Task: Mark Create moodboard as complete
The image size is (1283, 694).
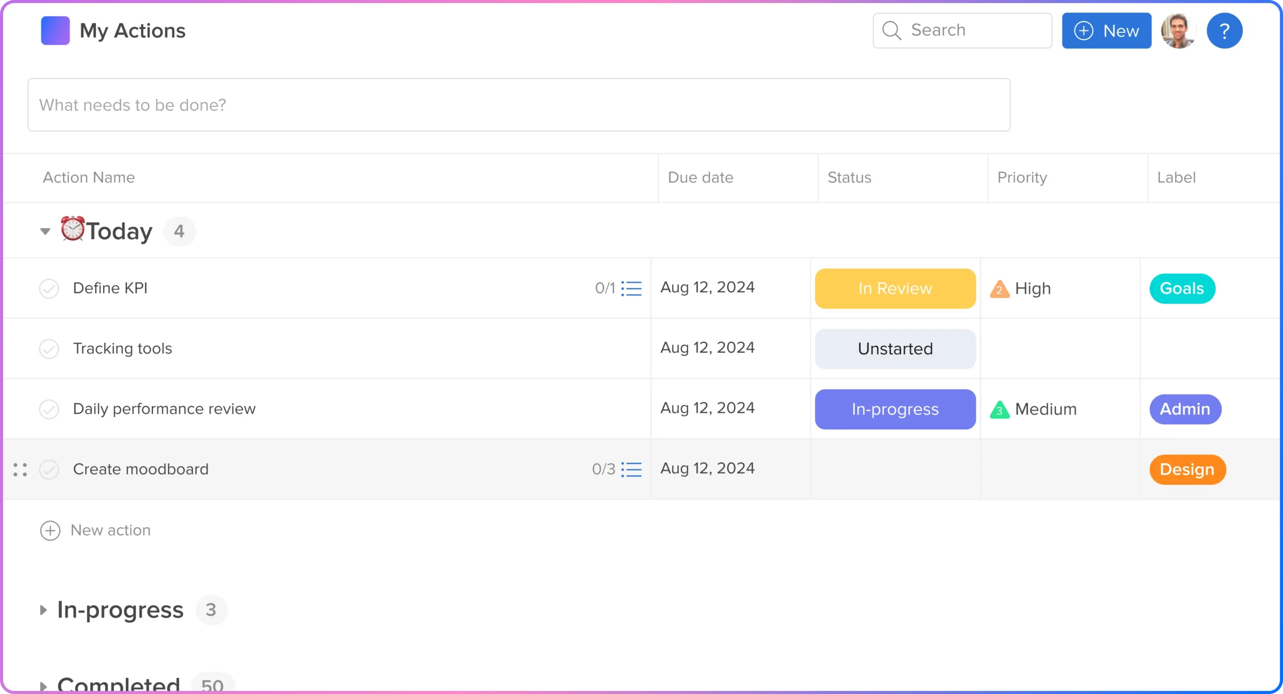Action: tap(49, 470)
